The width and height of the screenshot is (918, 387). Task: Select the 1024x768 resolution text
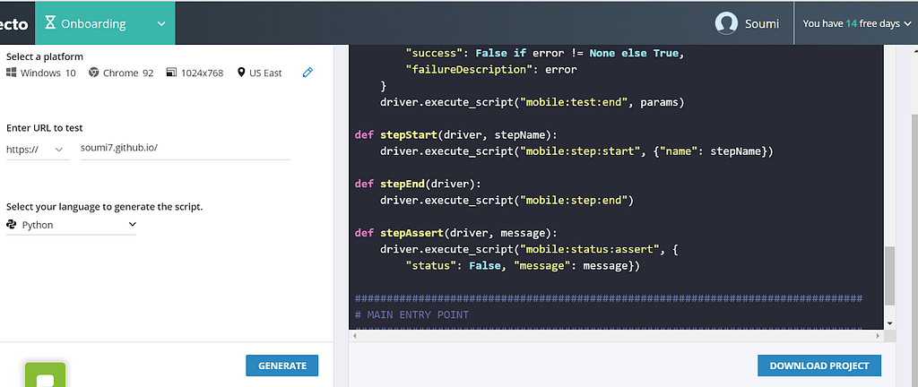coord(202,73)
